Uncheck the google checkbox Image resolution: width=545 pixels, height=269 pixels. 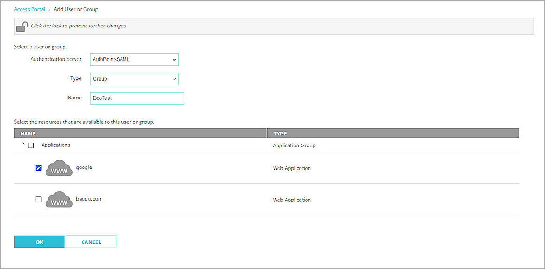(38, 167)
